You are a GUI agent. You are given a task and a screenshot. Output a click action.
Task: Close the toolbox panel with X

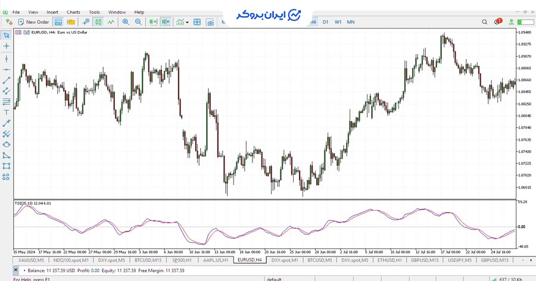[15, 270]
